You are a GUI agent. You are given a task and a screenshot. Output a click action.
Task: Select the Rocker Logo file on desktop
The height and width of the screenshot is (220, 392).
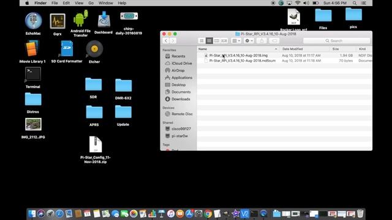(293, 17)
